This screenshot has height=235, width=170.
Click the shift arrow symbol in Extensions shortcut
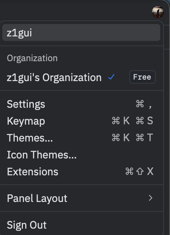click(x=140, y=171)
